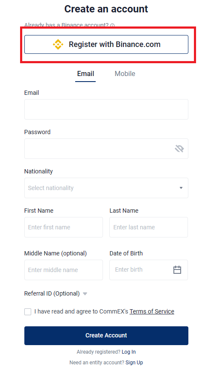
Task: Focus the Email input field
Action: 106,109
